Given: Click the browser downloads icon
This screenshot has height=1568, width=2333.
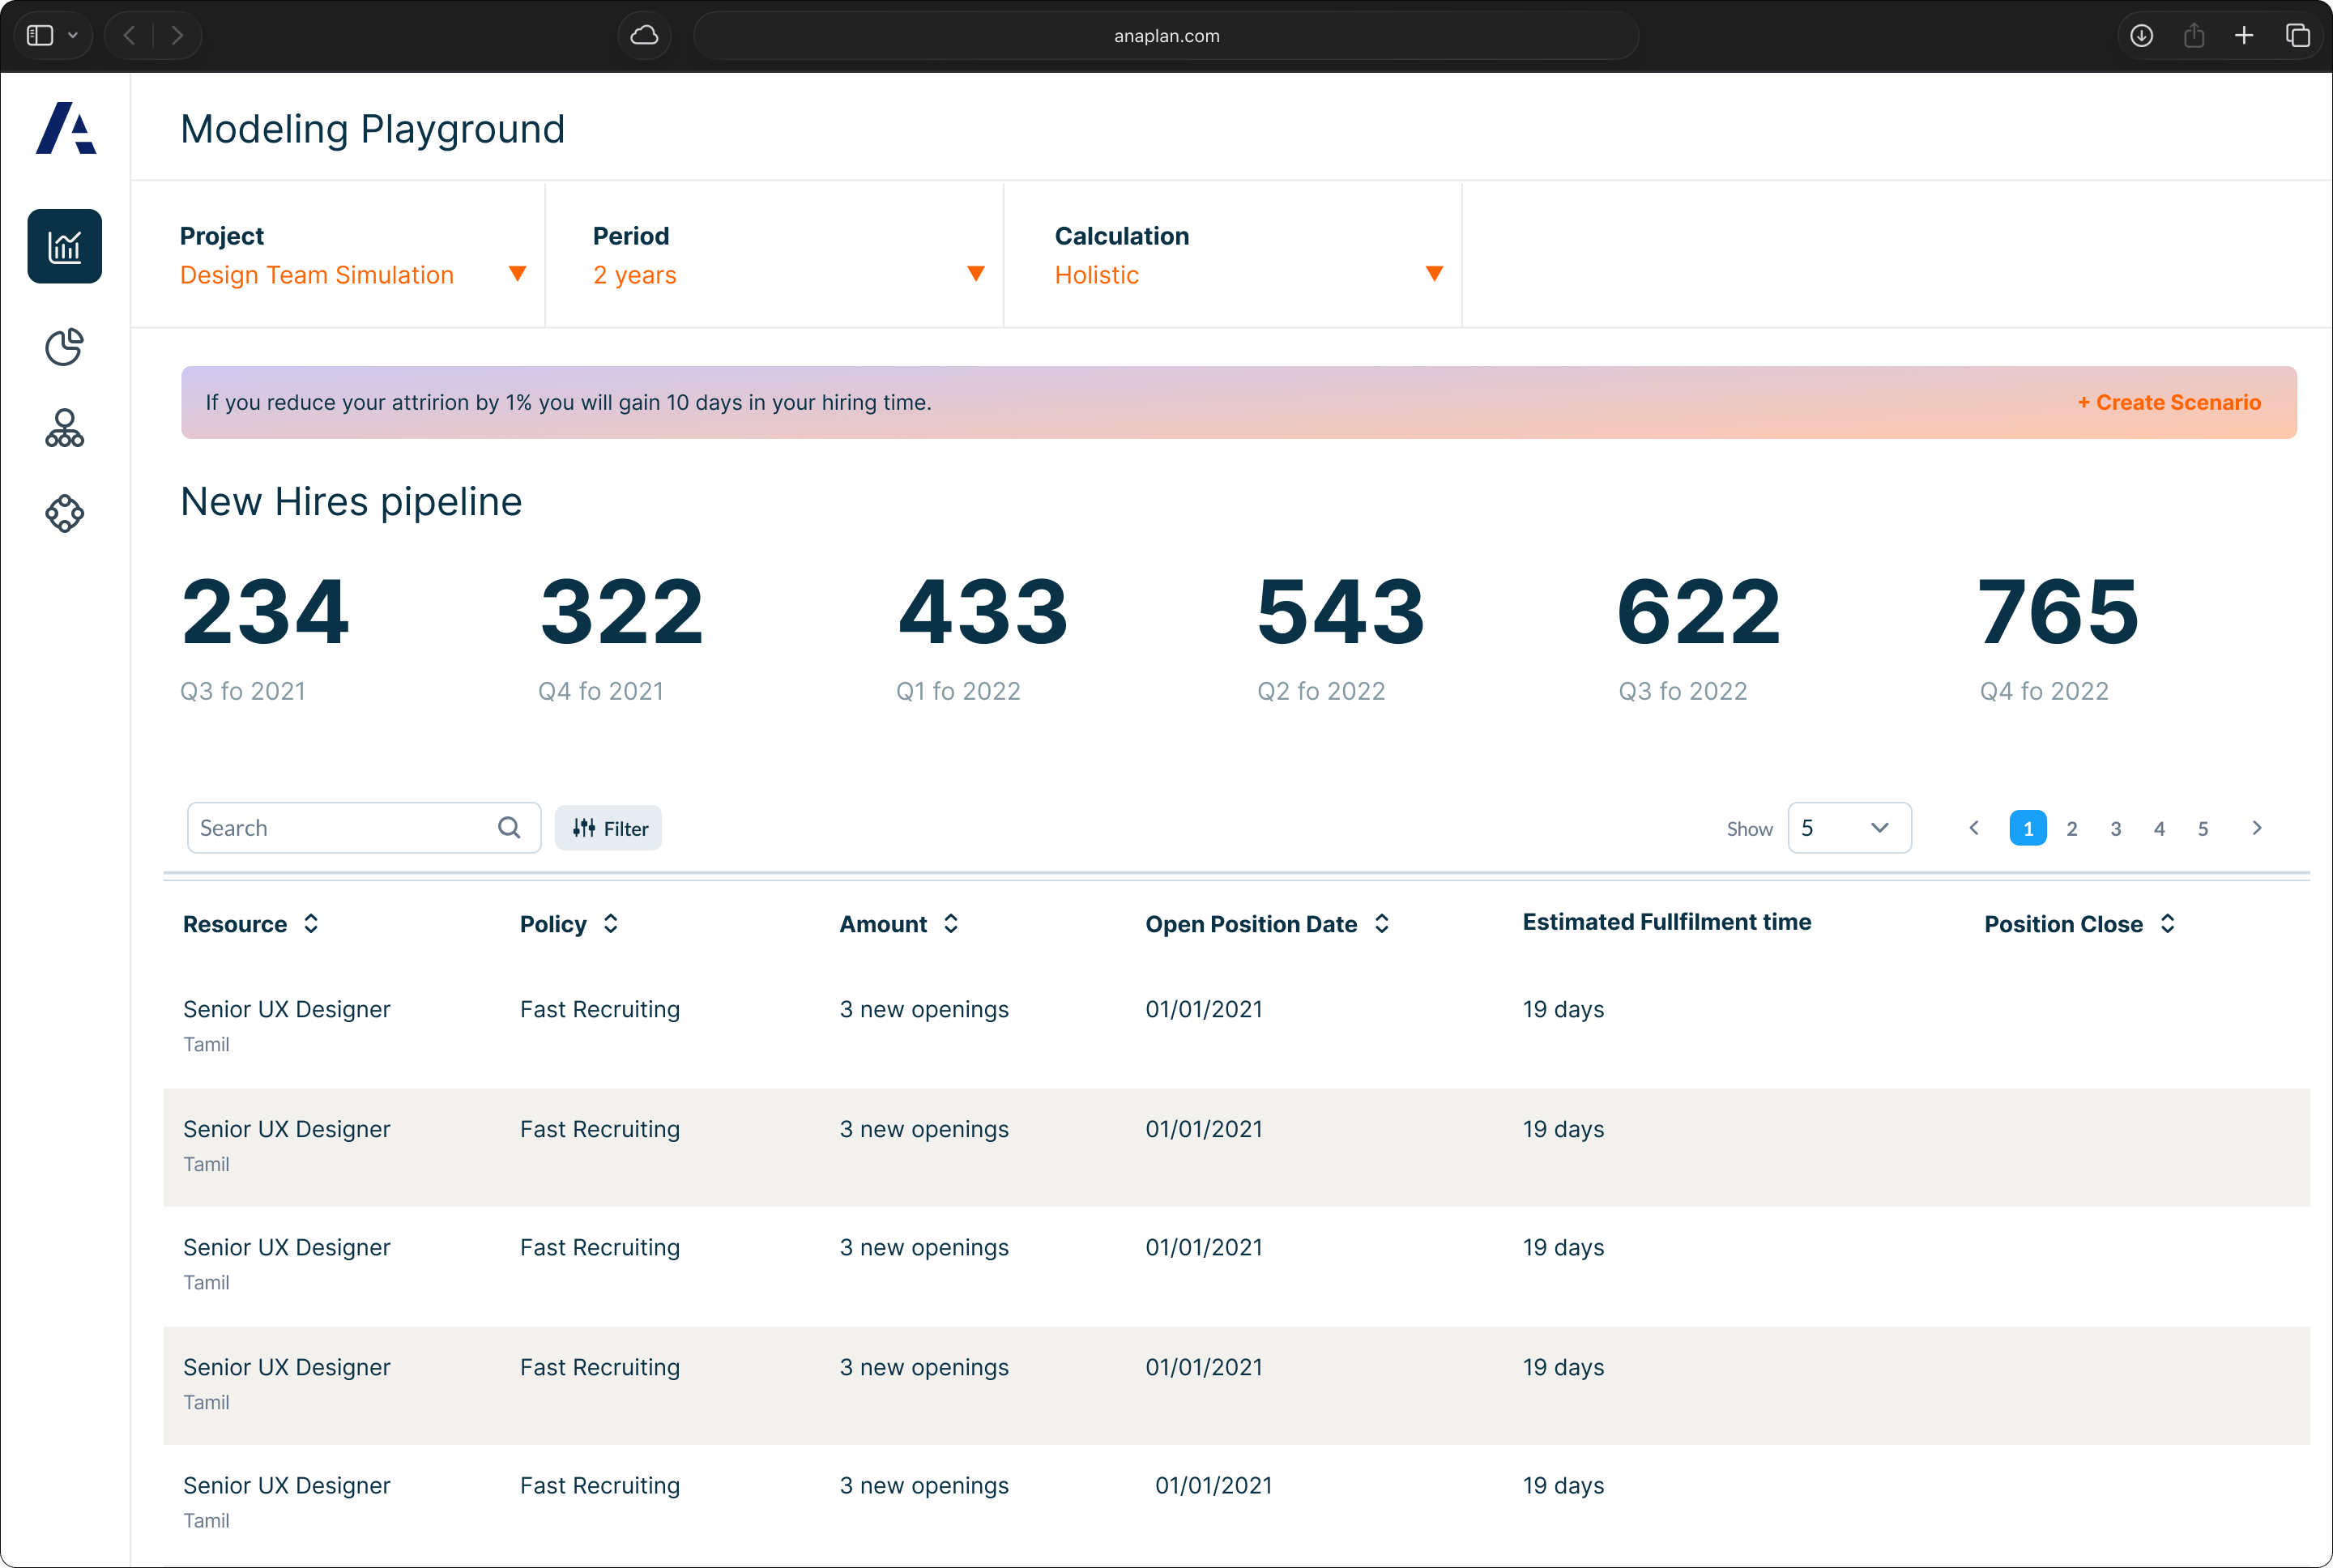Looking at the screenshot, I should pyautogui.click(x=2141, y=36).
